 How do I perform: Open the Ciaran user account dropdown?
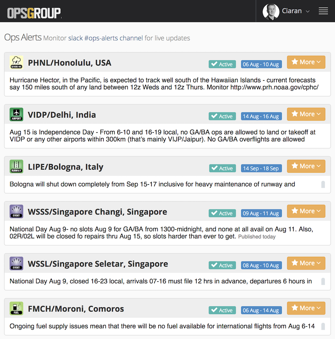coord(296,11)
